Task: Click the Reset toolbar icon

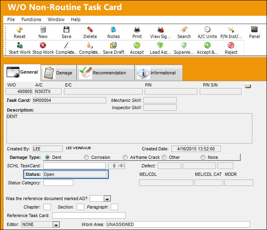Action: coord(19,30)
